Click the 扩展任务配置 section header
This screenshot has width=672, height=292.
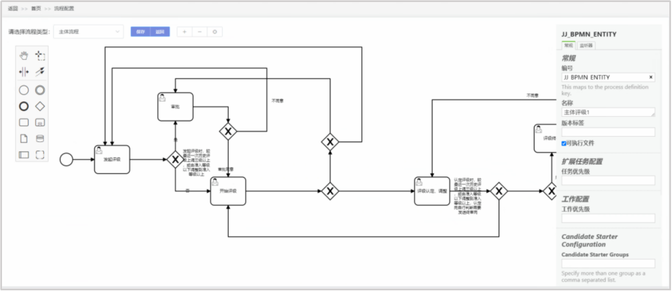click(x=582, y=162)
